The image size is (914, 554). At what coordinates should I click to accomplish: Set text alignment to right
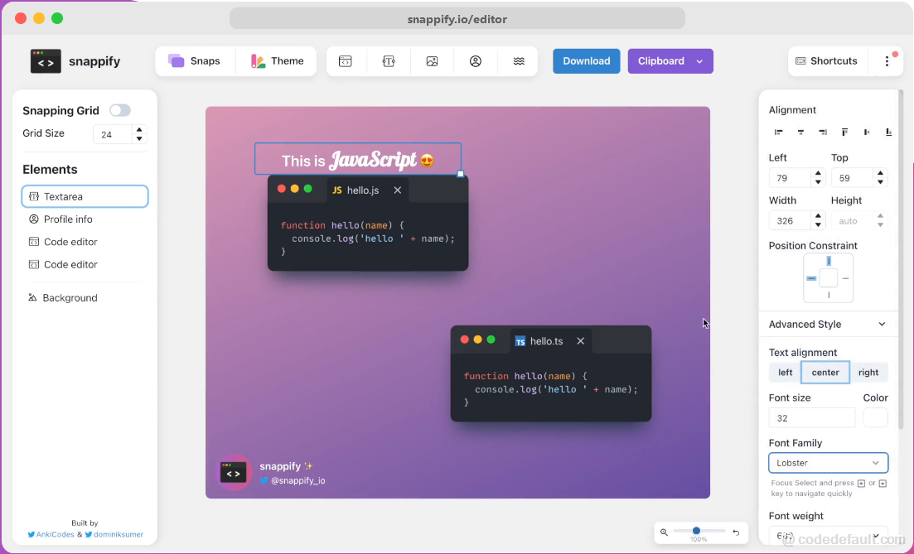tap(868, 373)
